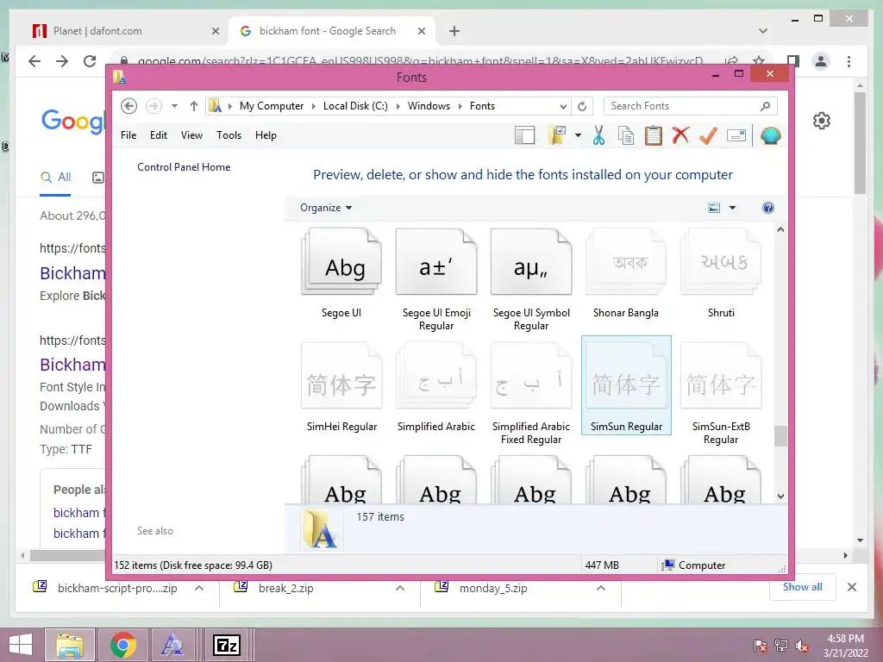
Task: Go up one level with the Up arrow
Action: [x=194, y=106]
